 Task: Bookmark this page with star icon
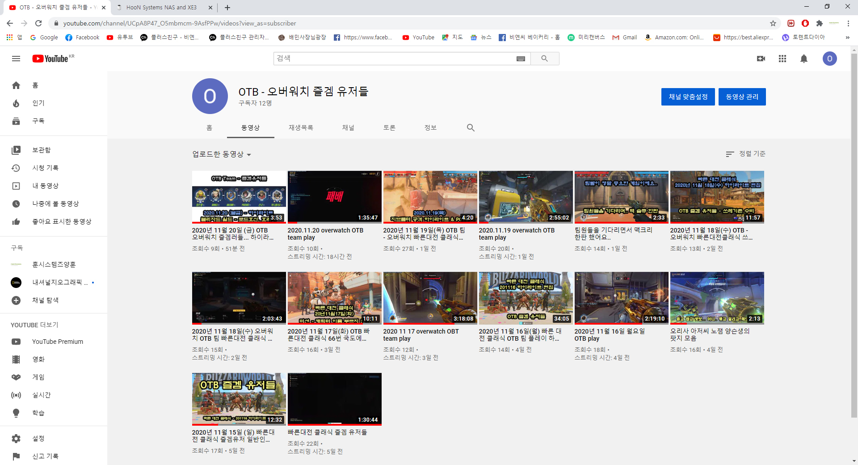[x=773, y=23]
